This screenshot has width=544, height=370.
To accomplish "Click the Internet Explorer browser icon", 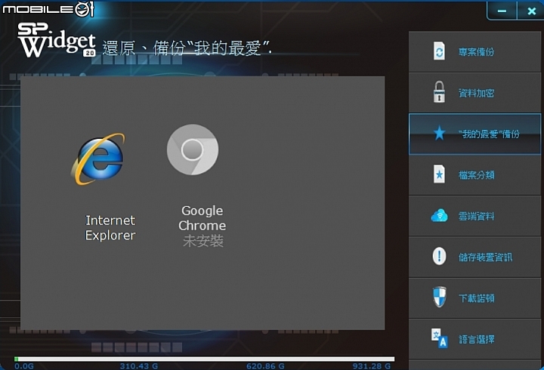I will [x=98, y=159].
